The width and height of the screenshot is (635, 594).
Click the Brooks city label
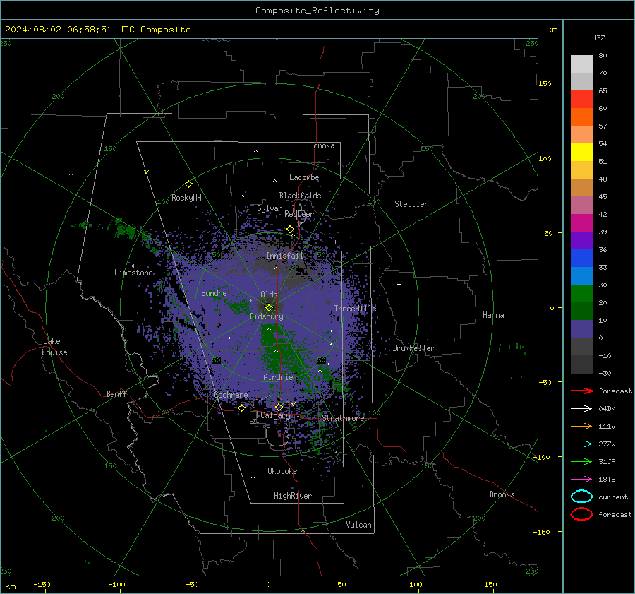pyautogui.click(x=502, y=494)
